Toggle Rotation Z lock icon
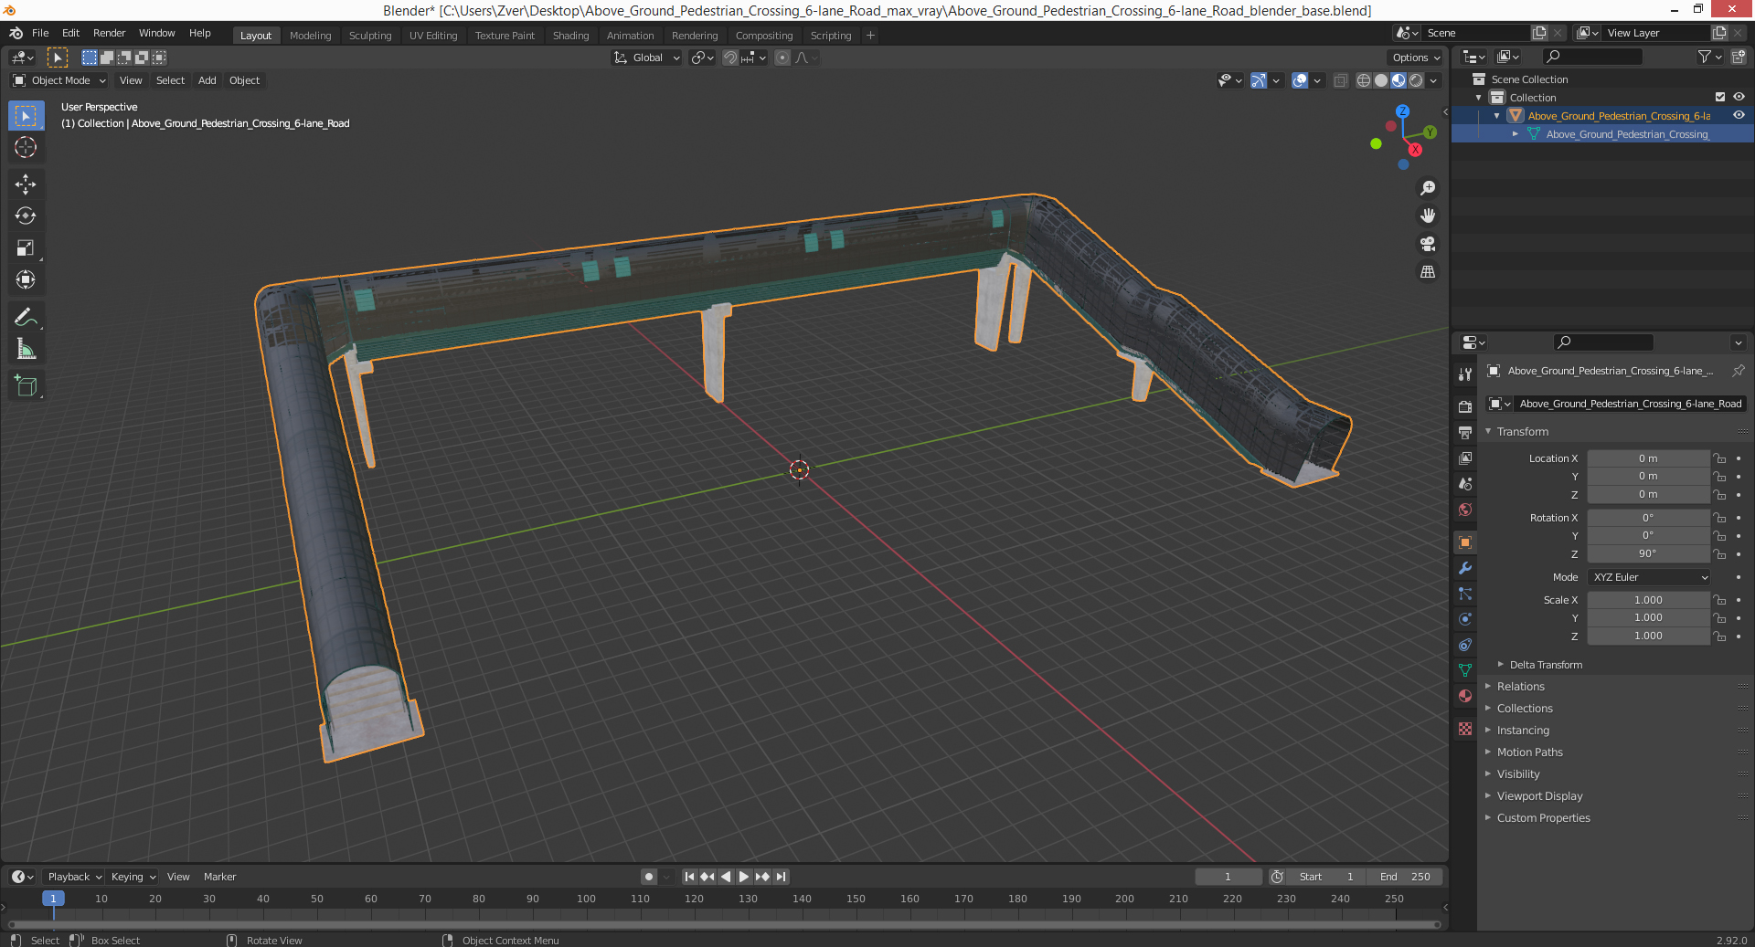This screenshot has width=1755, height=947. 1719,553
